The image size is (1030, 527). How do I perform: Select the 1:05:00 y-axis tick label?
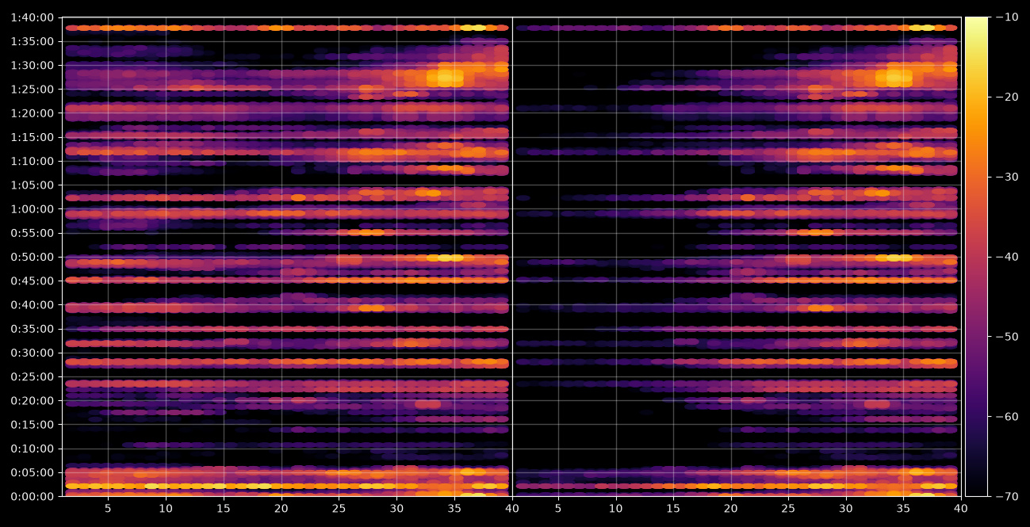33,185
